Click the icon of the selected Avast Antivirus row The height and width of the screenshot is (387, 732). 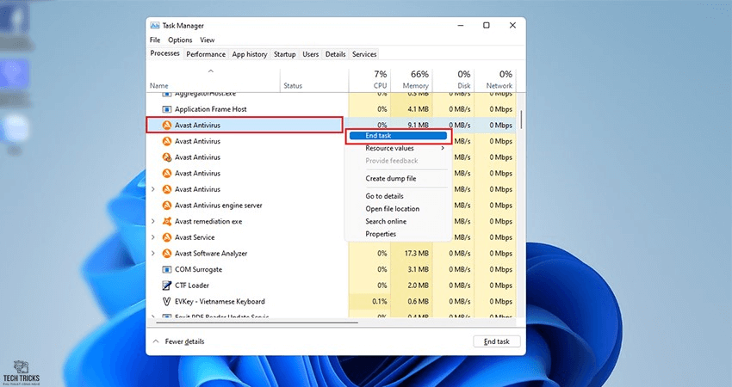(167, 125)
